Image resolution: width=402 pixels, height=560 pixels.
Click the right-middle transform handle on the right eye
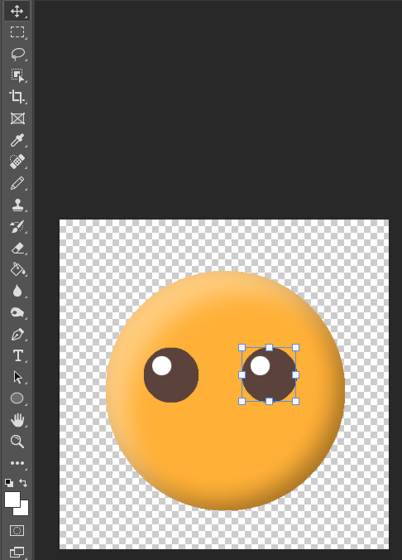click(x=295, y=374)
